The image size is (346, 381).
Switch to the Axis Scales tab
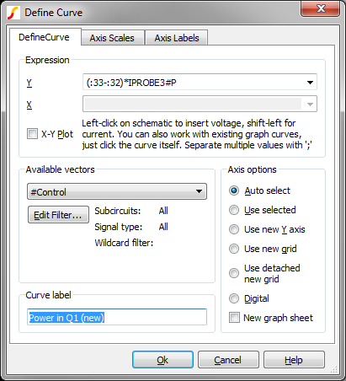112,38
